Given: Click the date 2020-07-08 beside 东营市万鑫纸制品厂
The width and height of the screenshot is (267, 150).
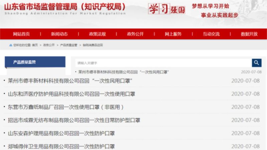Looking at the screenshot, I should [x=245, y=107].
